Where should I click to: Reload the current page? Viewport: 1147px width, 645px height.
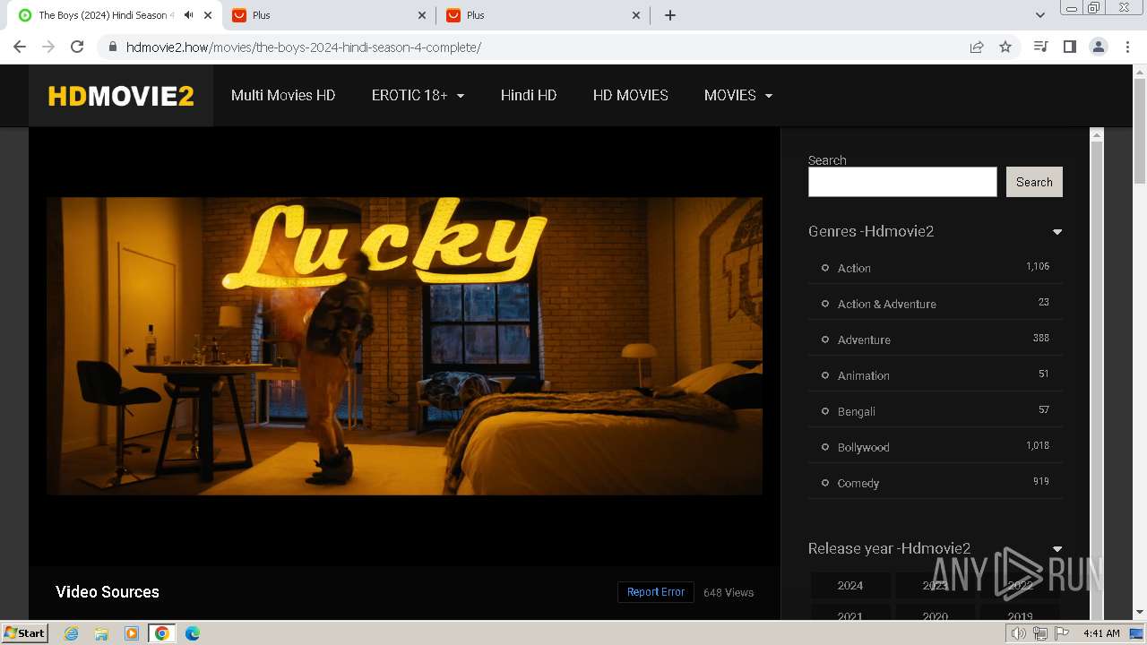pyautogui.click(x=77, y=47)
